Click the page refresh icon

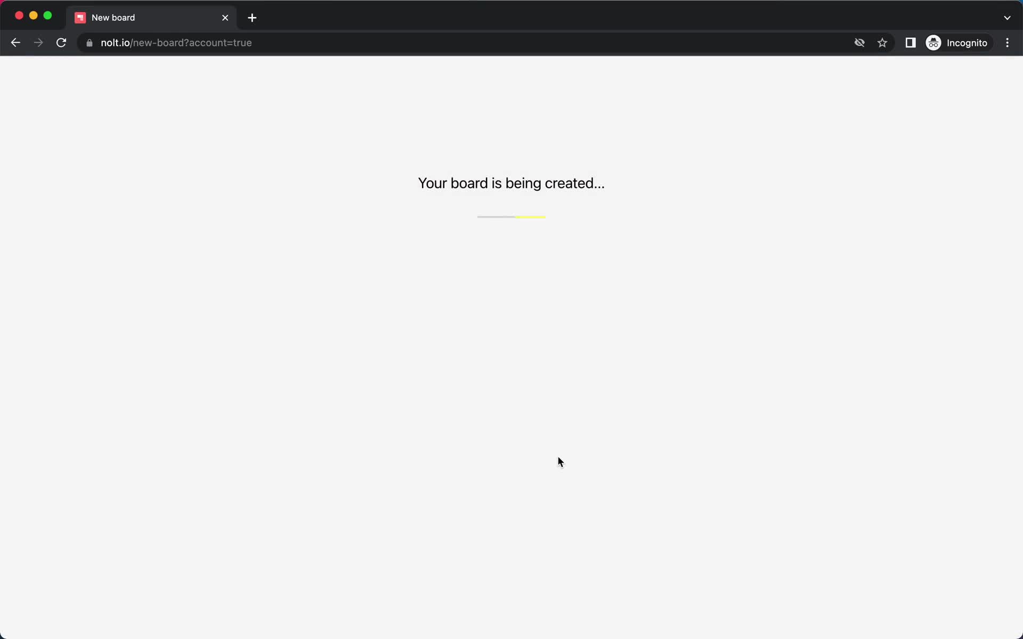pyautogui.click(x=61, y=43)
